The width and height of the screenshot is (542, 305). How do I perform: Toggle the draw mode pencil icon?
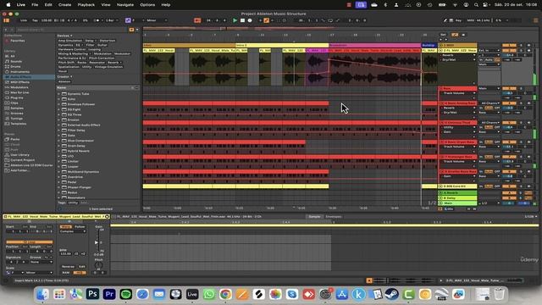[x=445, y=20]
